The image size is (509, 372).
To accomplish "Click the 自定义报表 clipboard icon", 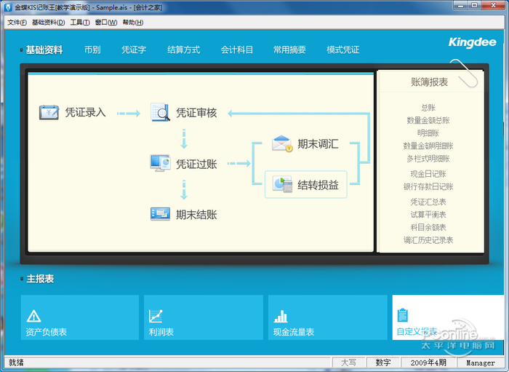I will click(403, 315).
